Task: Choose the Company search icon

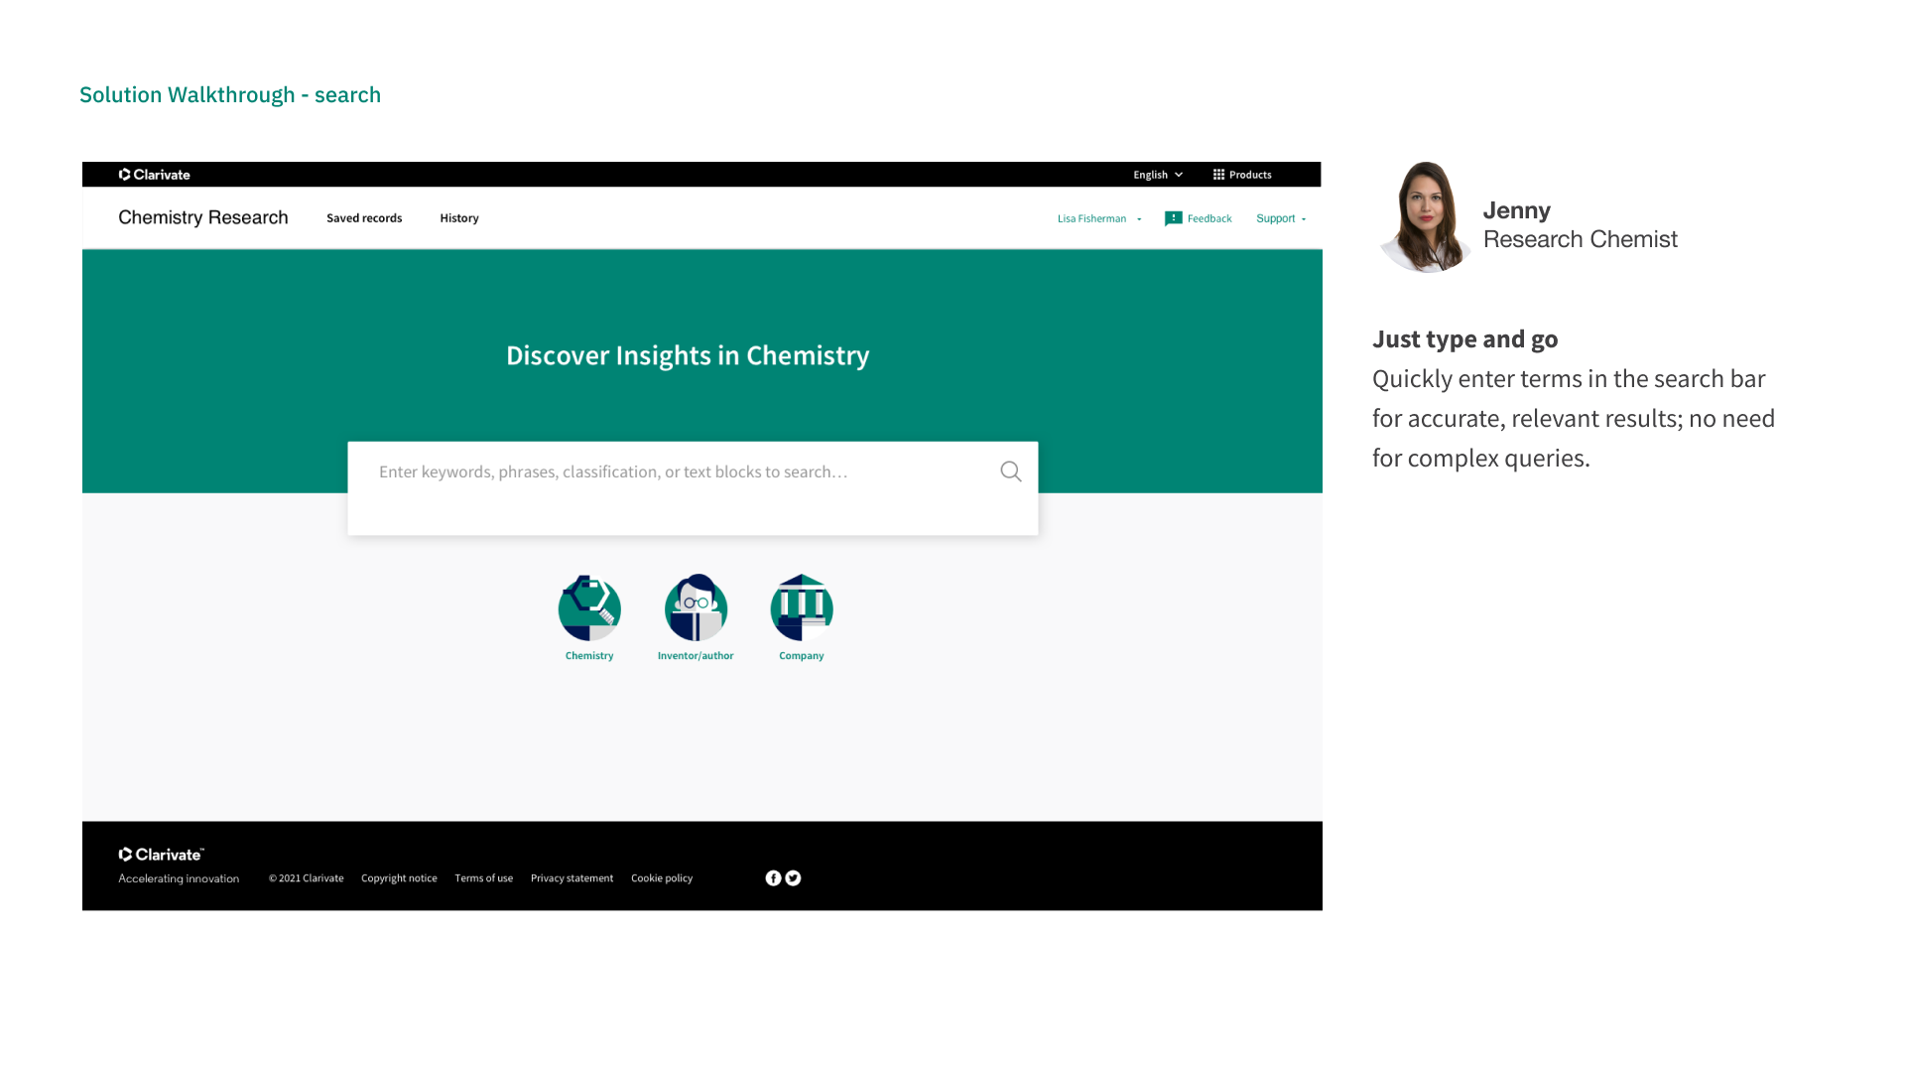Action: point(802,608)
